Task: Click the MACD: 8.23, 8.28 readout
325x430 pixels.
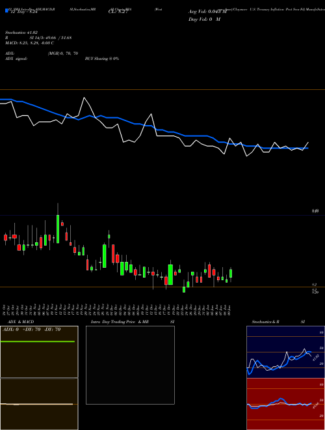Action: point(29,43)
